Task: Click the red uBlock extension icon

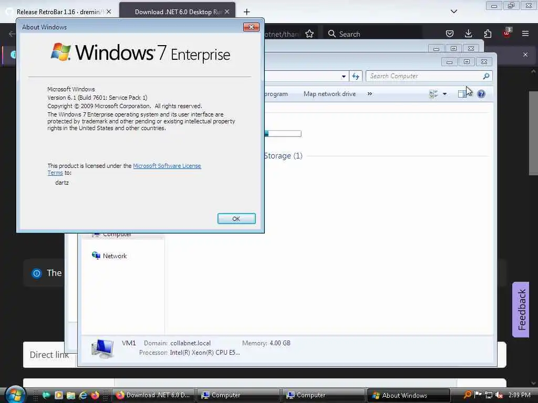Action: (x=507, y=33)
